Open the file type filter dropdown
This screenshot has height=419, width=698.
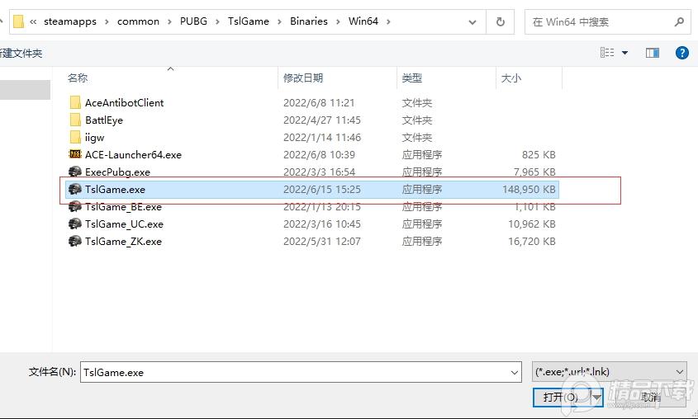(x=679, y=371)
